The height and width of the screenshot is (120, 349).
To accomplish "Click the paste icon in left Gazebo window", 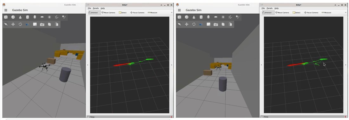I will 56,24.
